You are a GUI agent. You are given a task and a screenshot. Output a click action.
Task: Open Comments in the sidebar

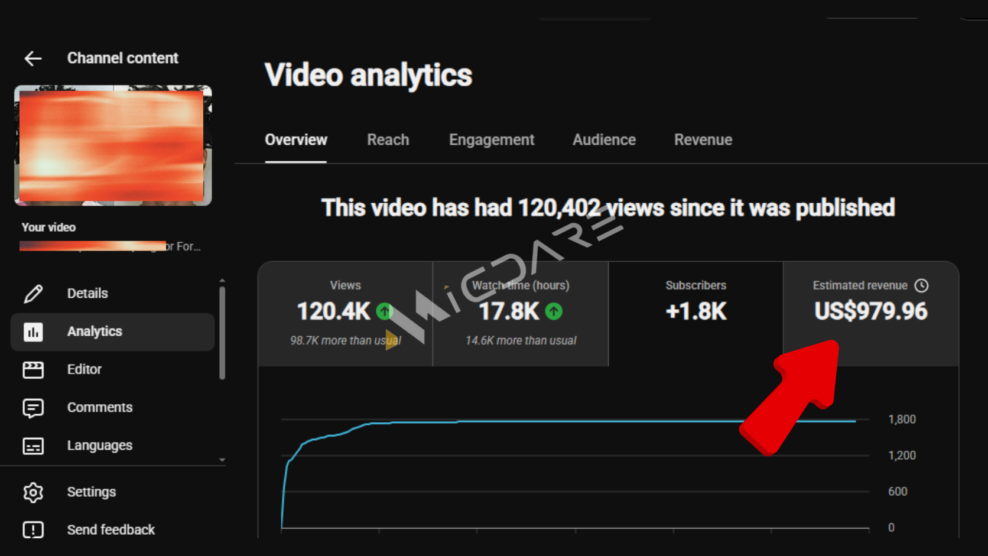point(112,408)
